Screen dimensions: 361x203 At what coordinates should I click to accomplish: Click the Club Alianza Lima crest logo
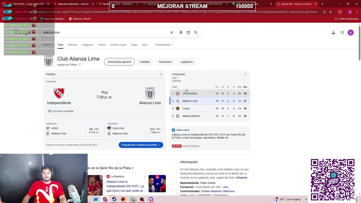coord(49,61)
